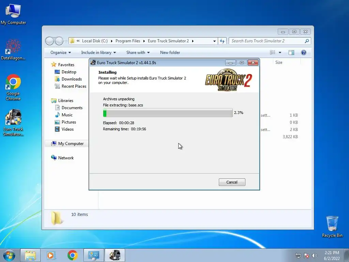Screen dimensions: 349x262
Task: Launch Google Chrome from desktop
Action: (x=13, y=87)
